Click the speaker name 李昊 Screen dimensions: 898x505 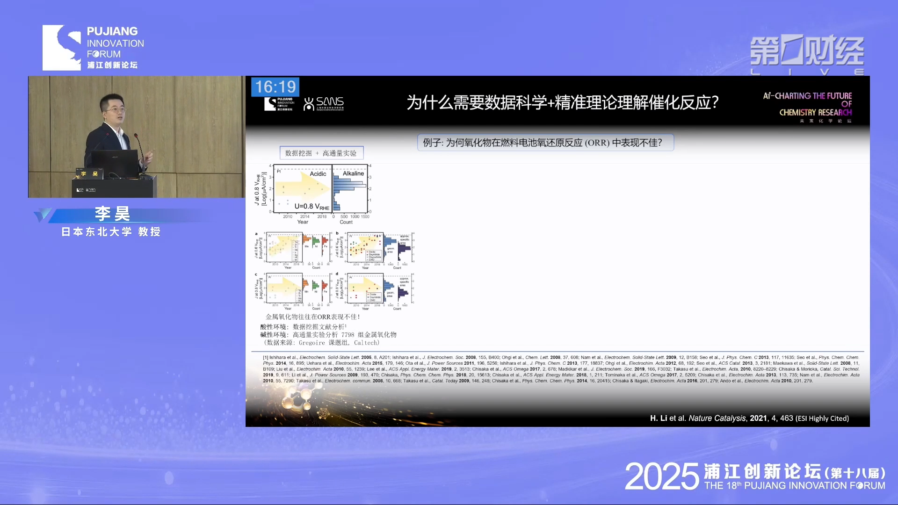[x=112, y=214]
